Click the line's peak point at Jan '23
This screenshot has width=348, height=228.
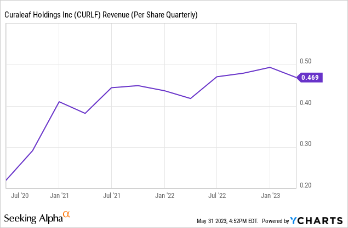[270, 67]
